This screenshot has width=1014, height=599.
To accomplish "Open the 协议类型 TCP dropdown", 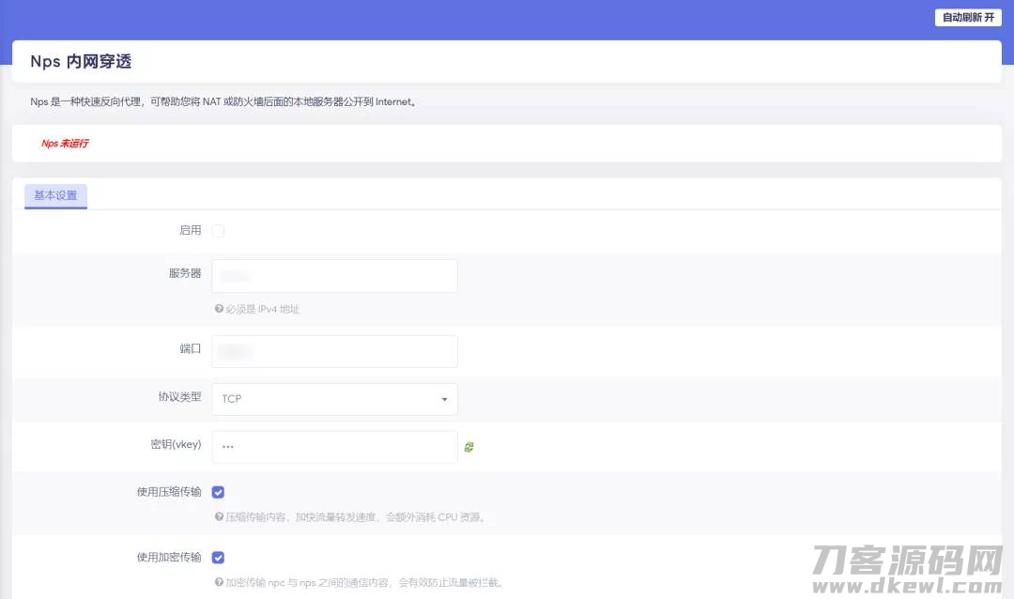I will (x=334, y=399).
